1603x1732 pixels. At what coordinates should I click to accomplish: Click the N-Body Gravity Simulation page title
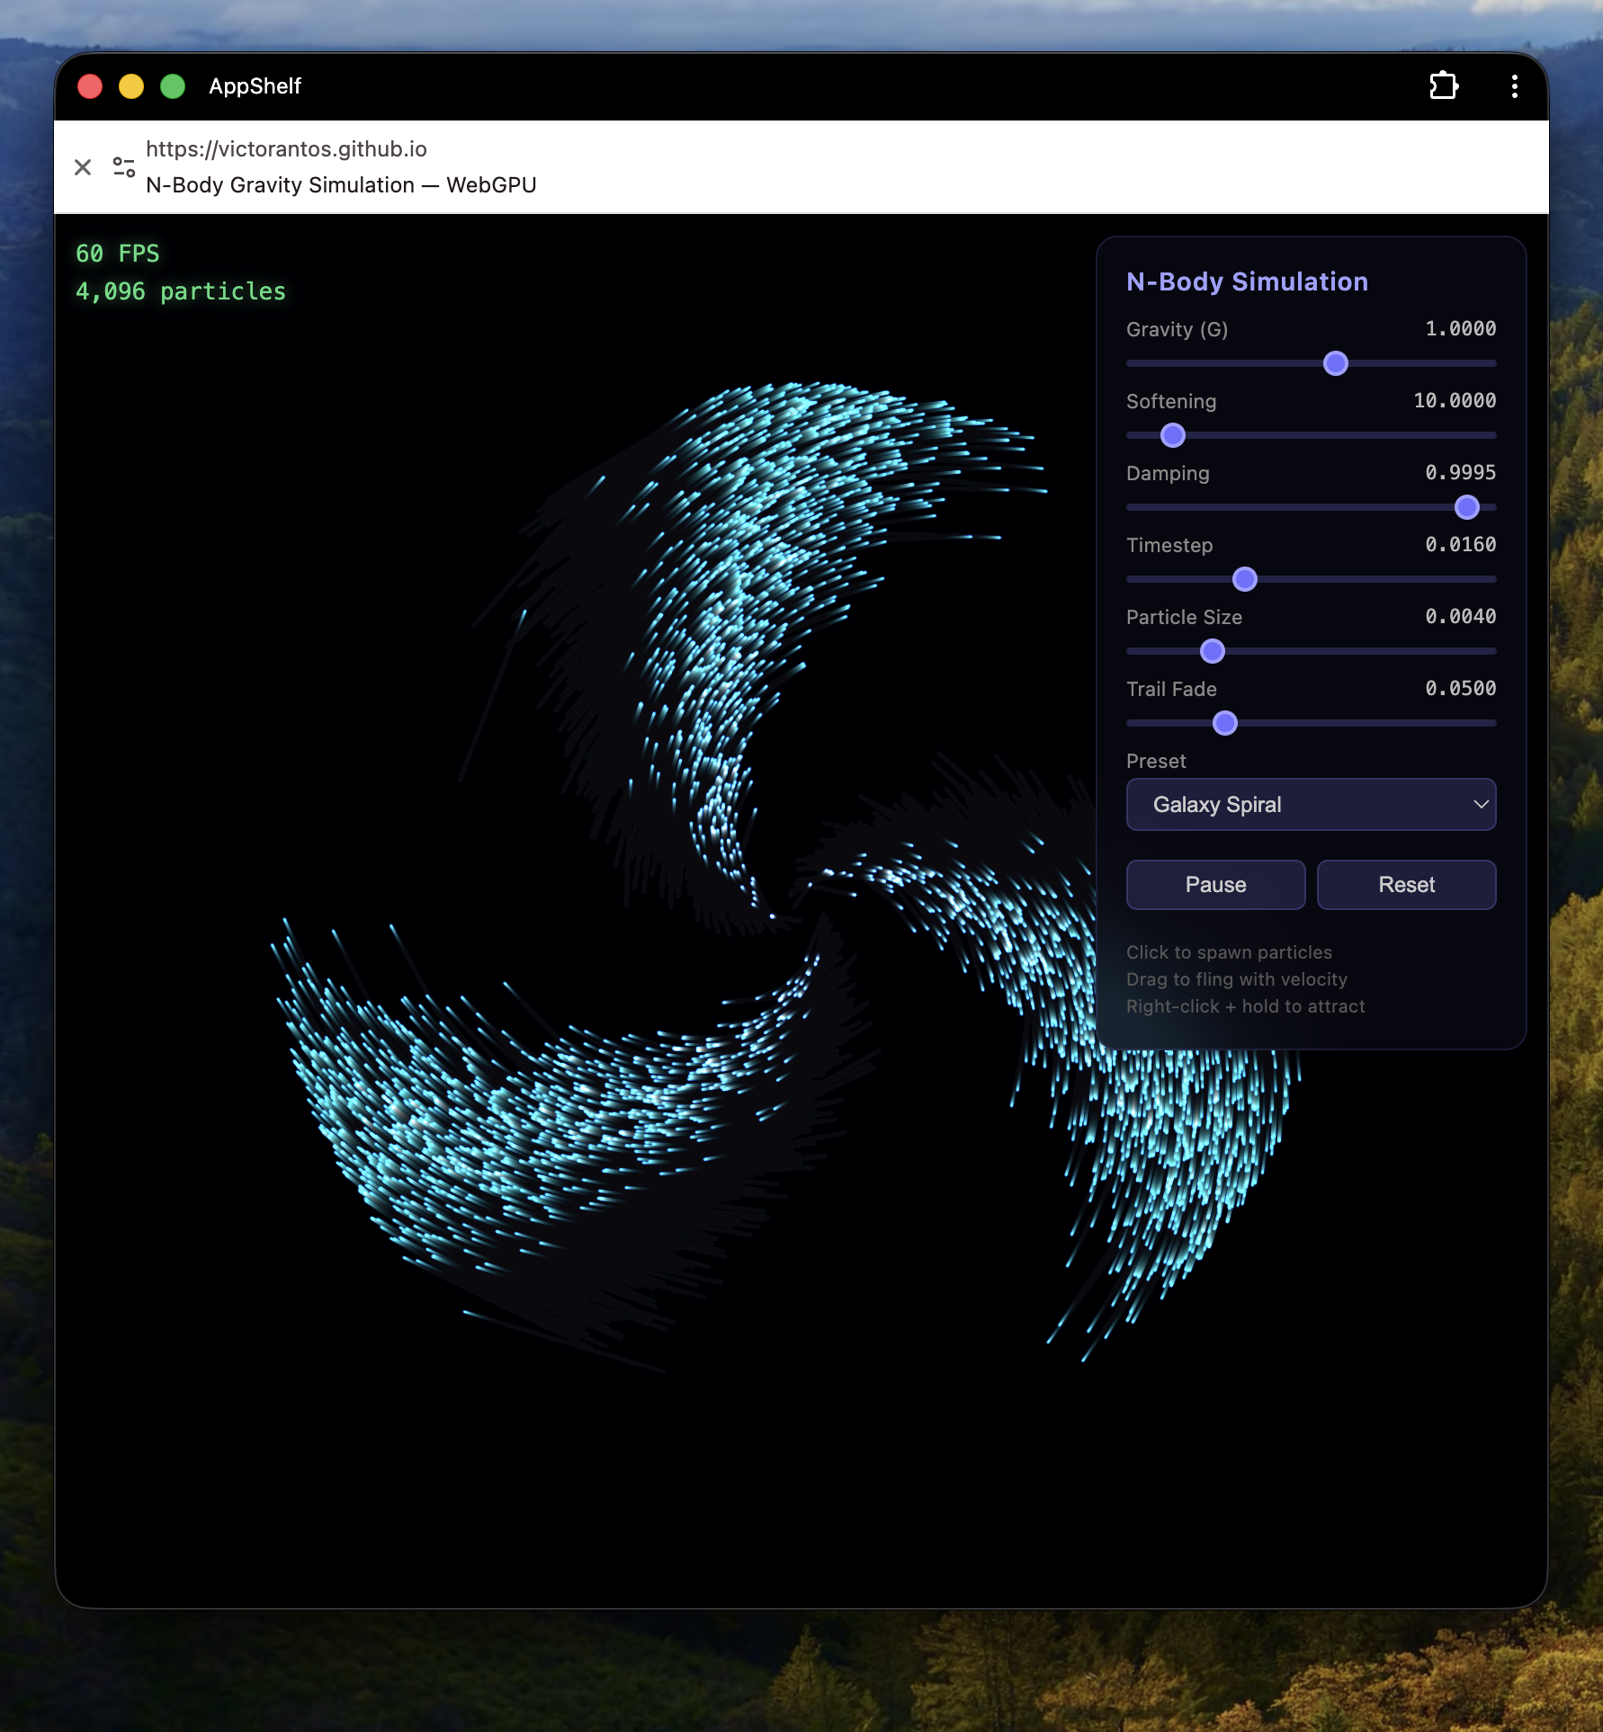341,185
